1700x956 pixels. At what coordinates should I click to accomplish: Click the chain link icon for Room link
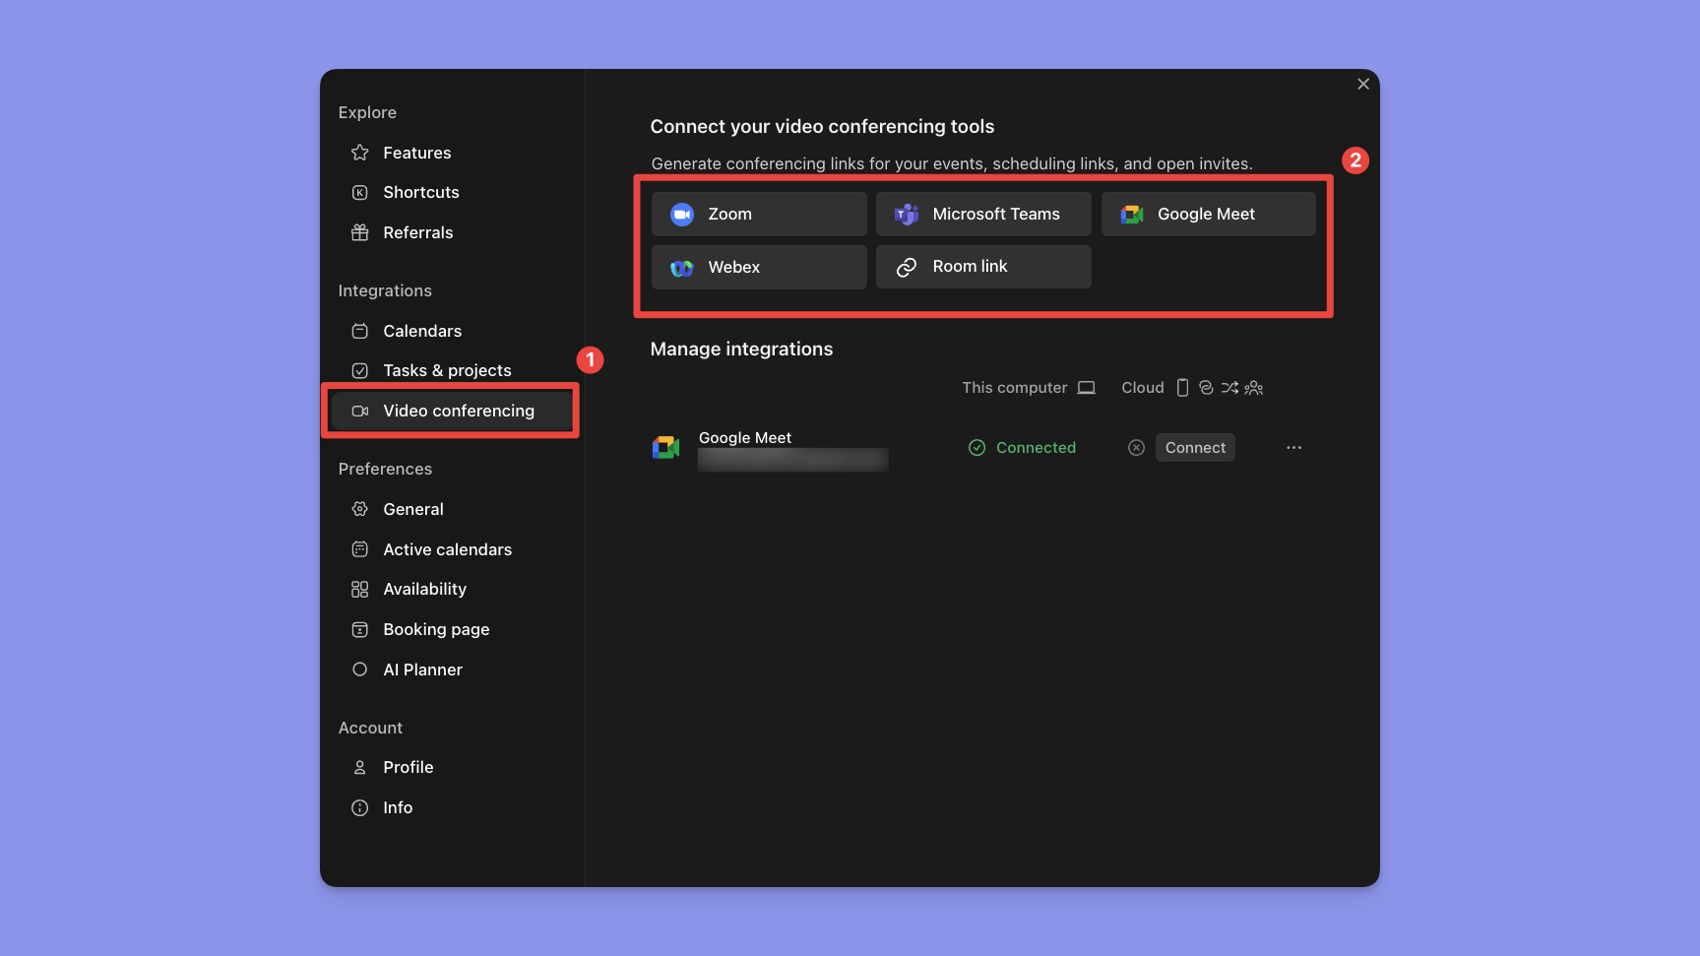(907, 267)
